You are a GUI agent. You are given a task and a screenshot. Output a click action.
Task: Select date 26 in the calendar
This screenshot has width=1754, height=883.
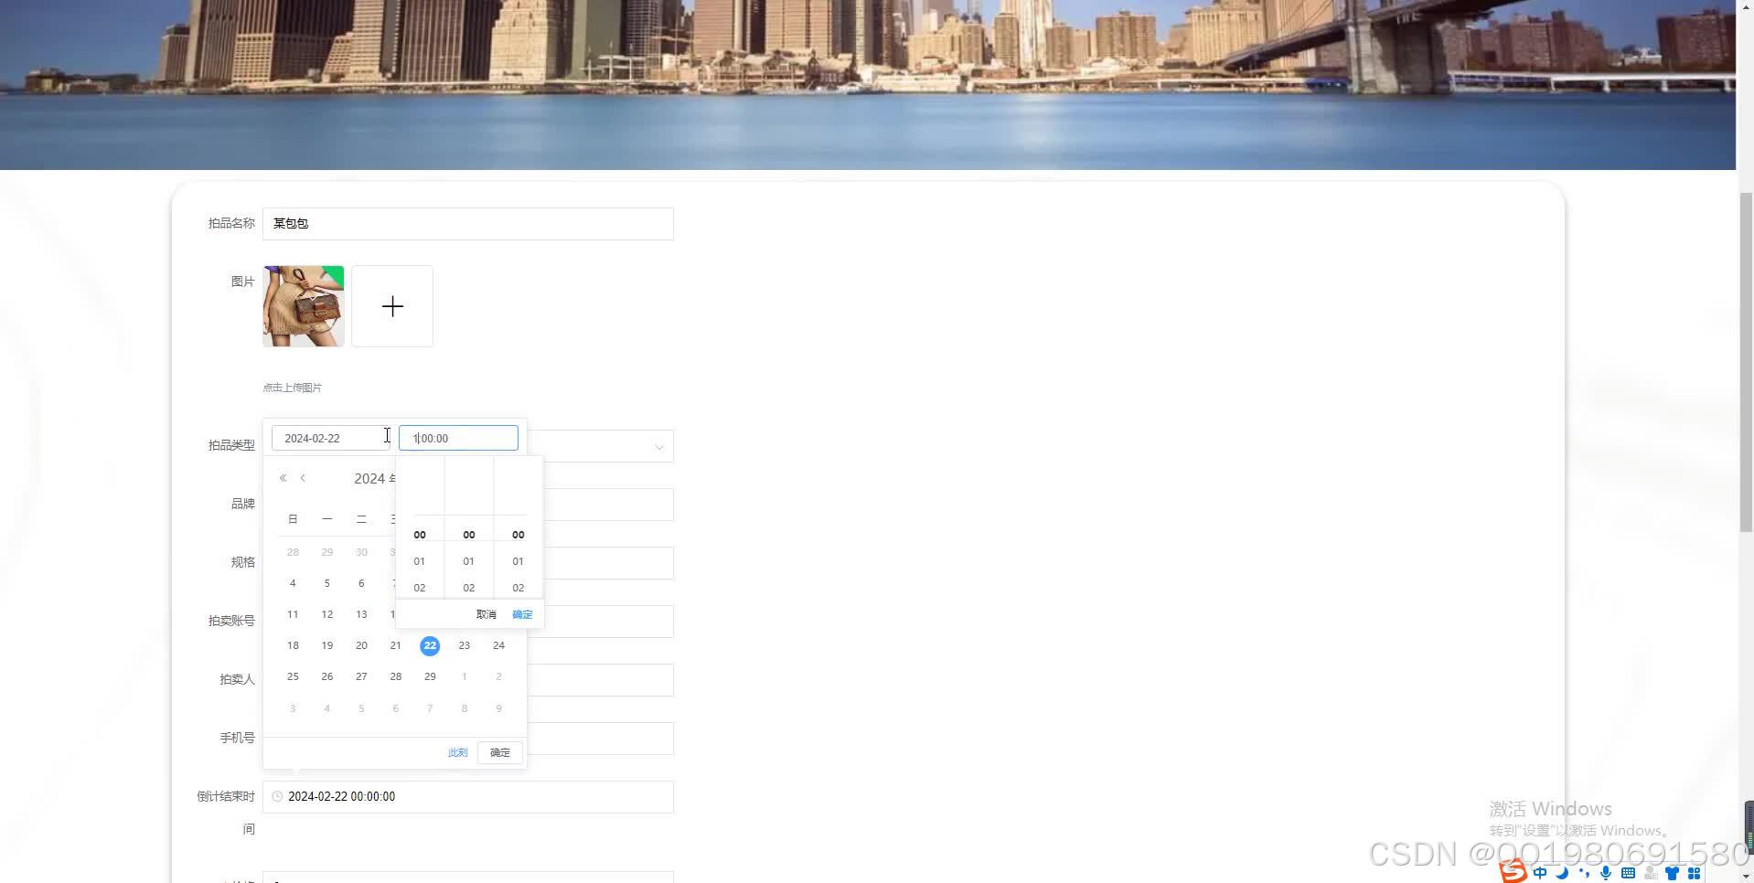327,676
